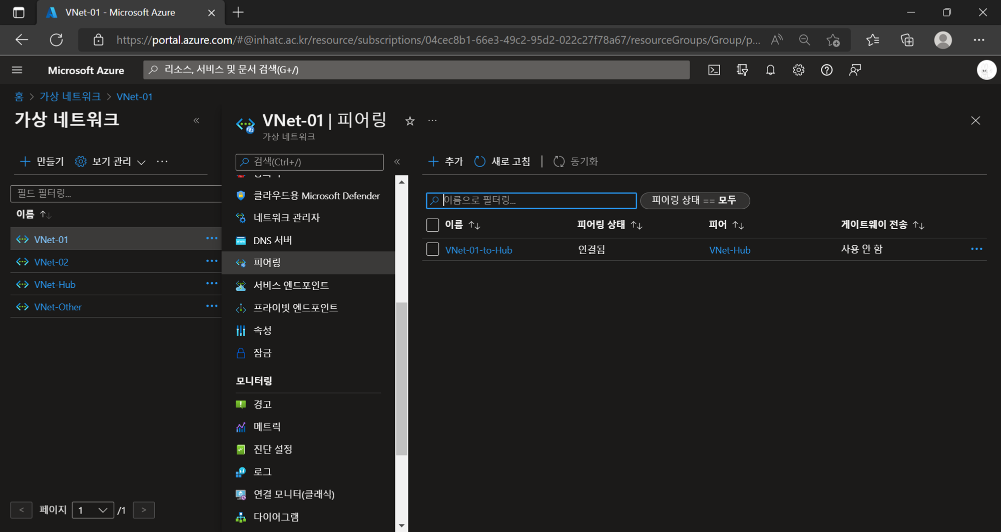1001x532 pixels.
Task: Collapse the 가상 네트워크 list panel
Action: [197, 121]
